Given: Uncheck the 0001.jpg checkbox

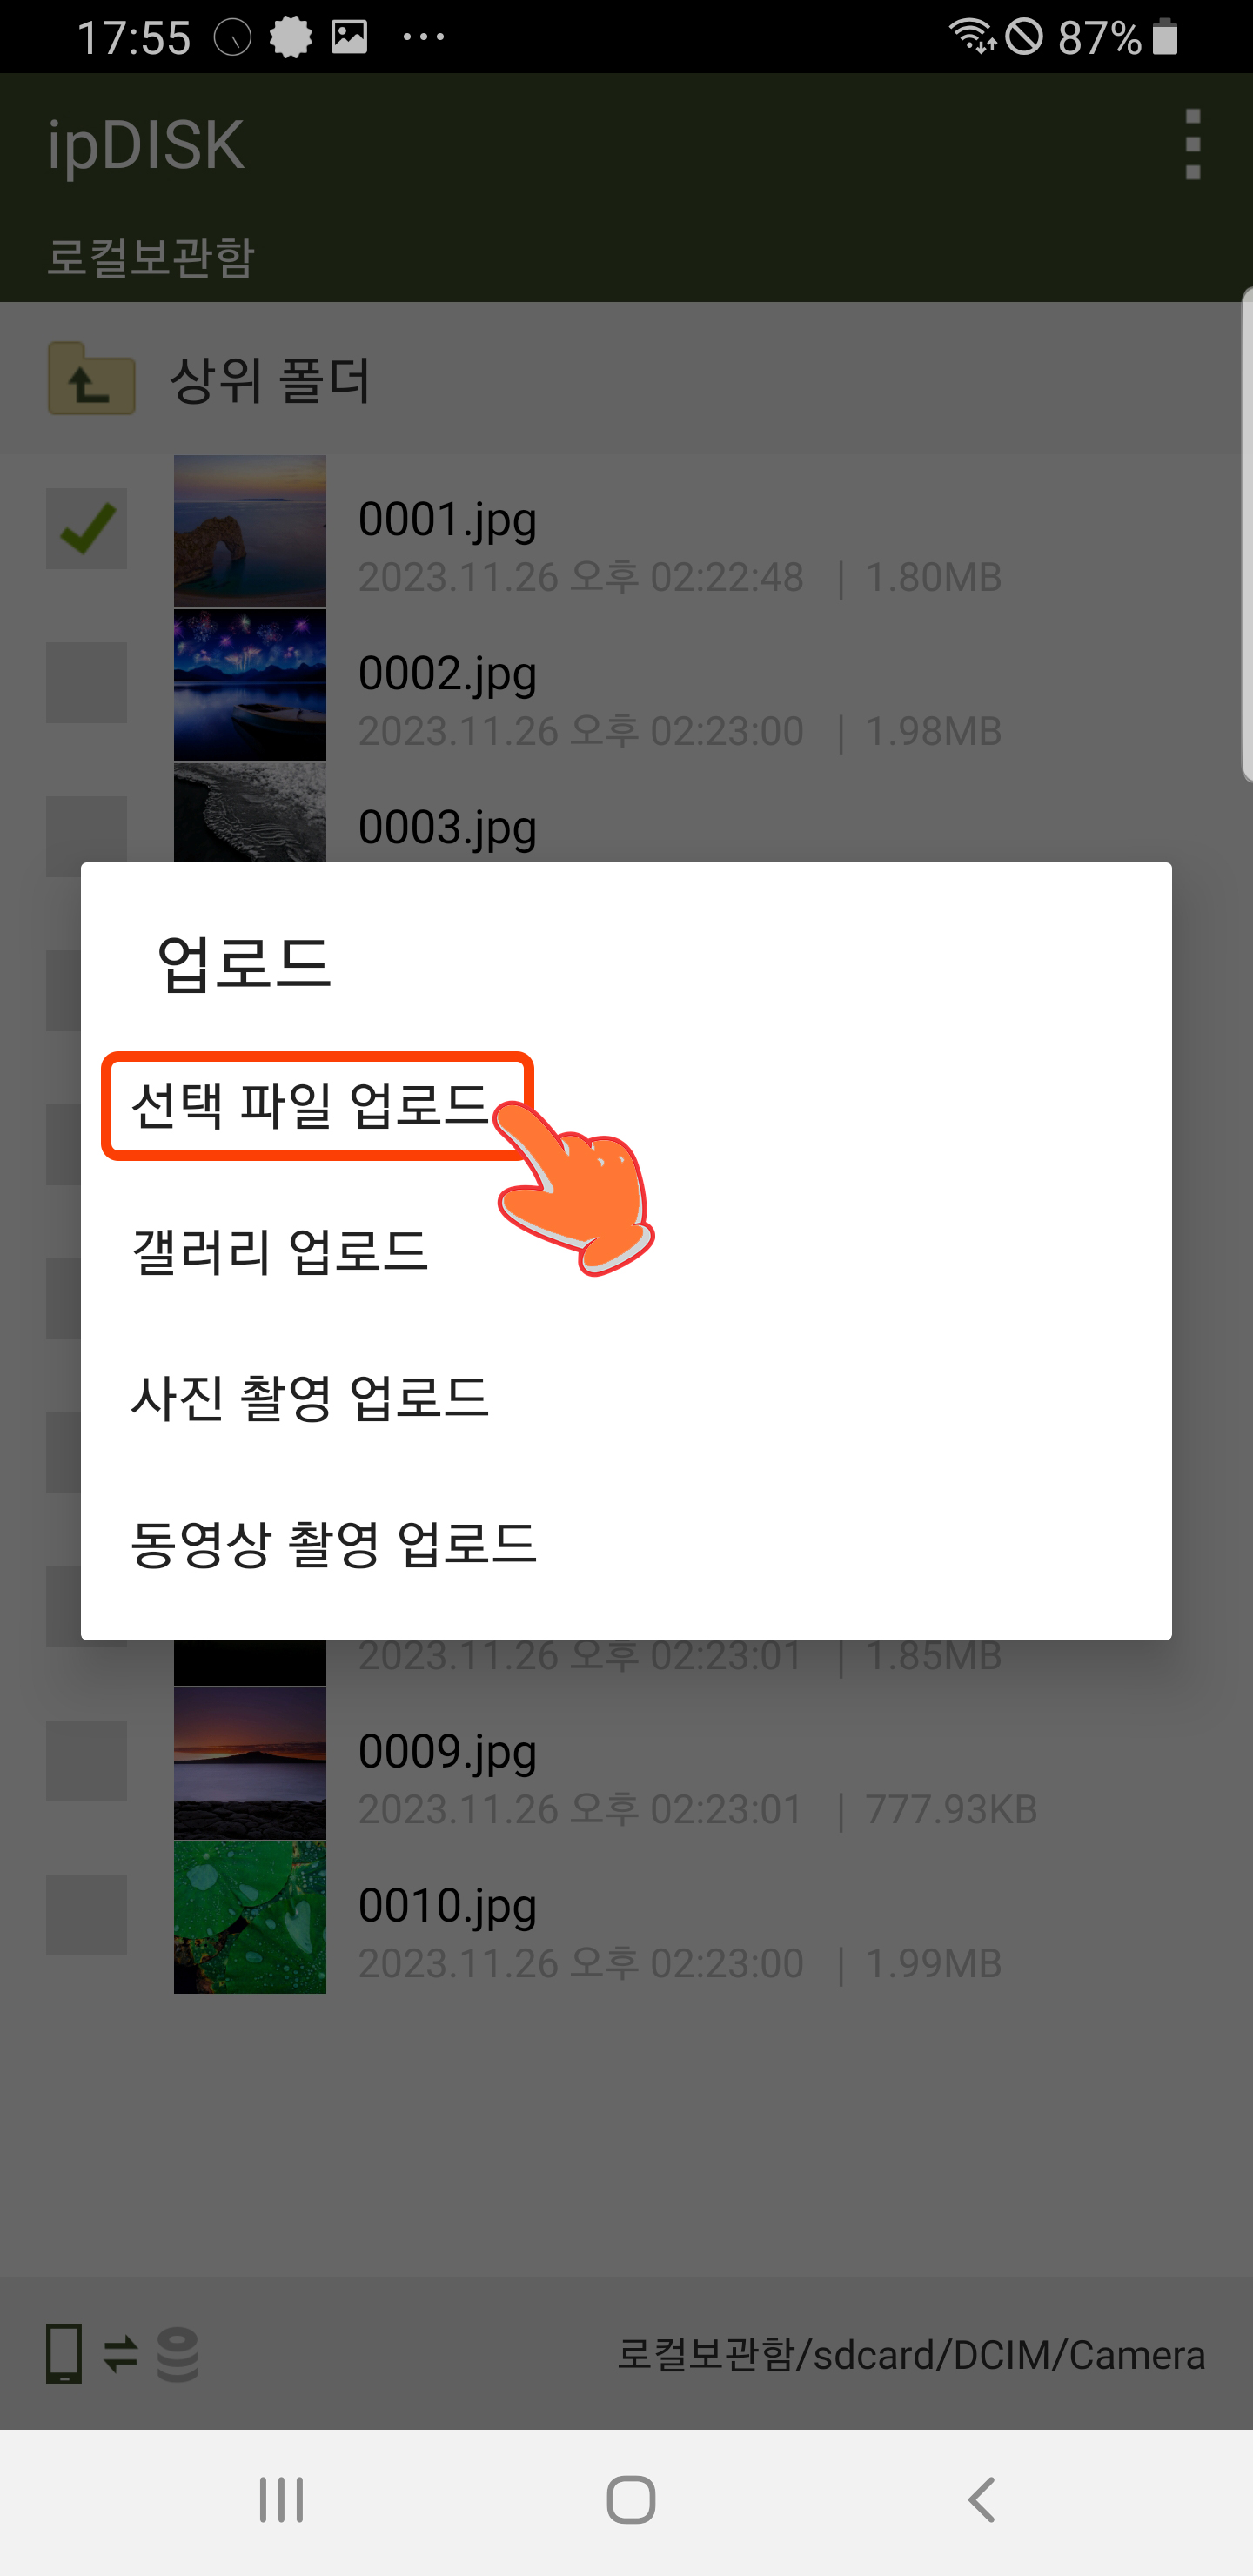Looking at the screenshot, I should 86,528.
